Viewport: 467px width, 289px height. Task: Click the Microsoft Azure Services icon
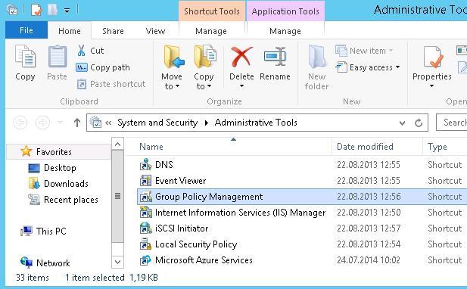point(145,260)
